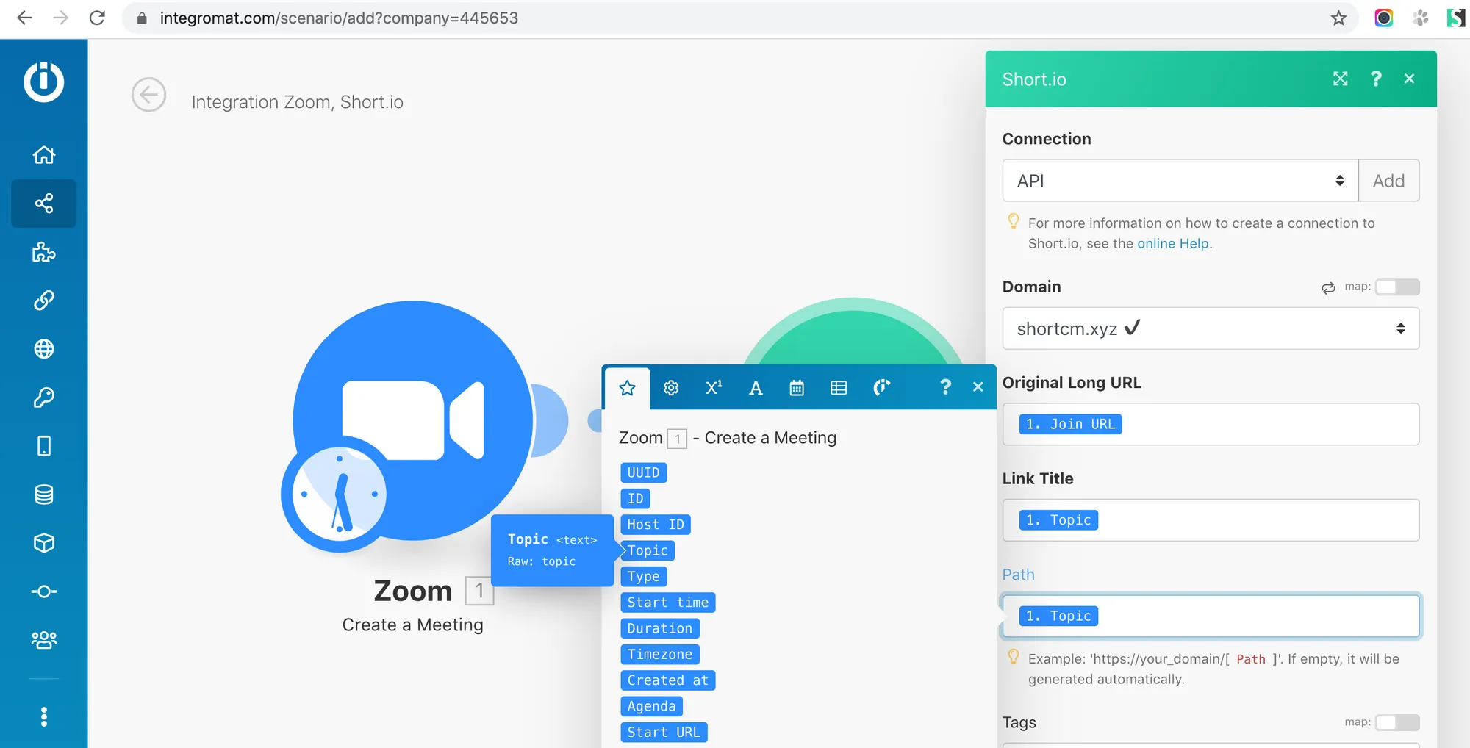
Task: Click the Link Title input field
Action: 1211,520
